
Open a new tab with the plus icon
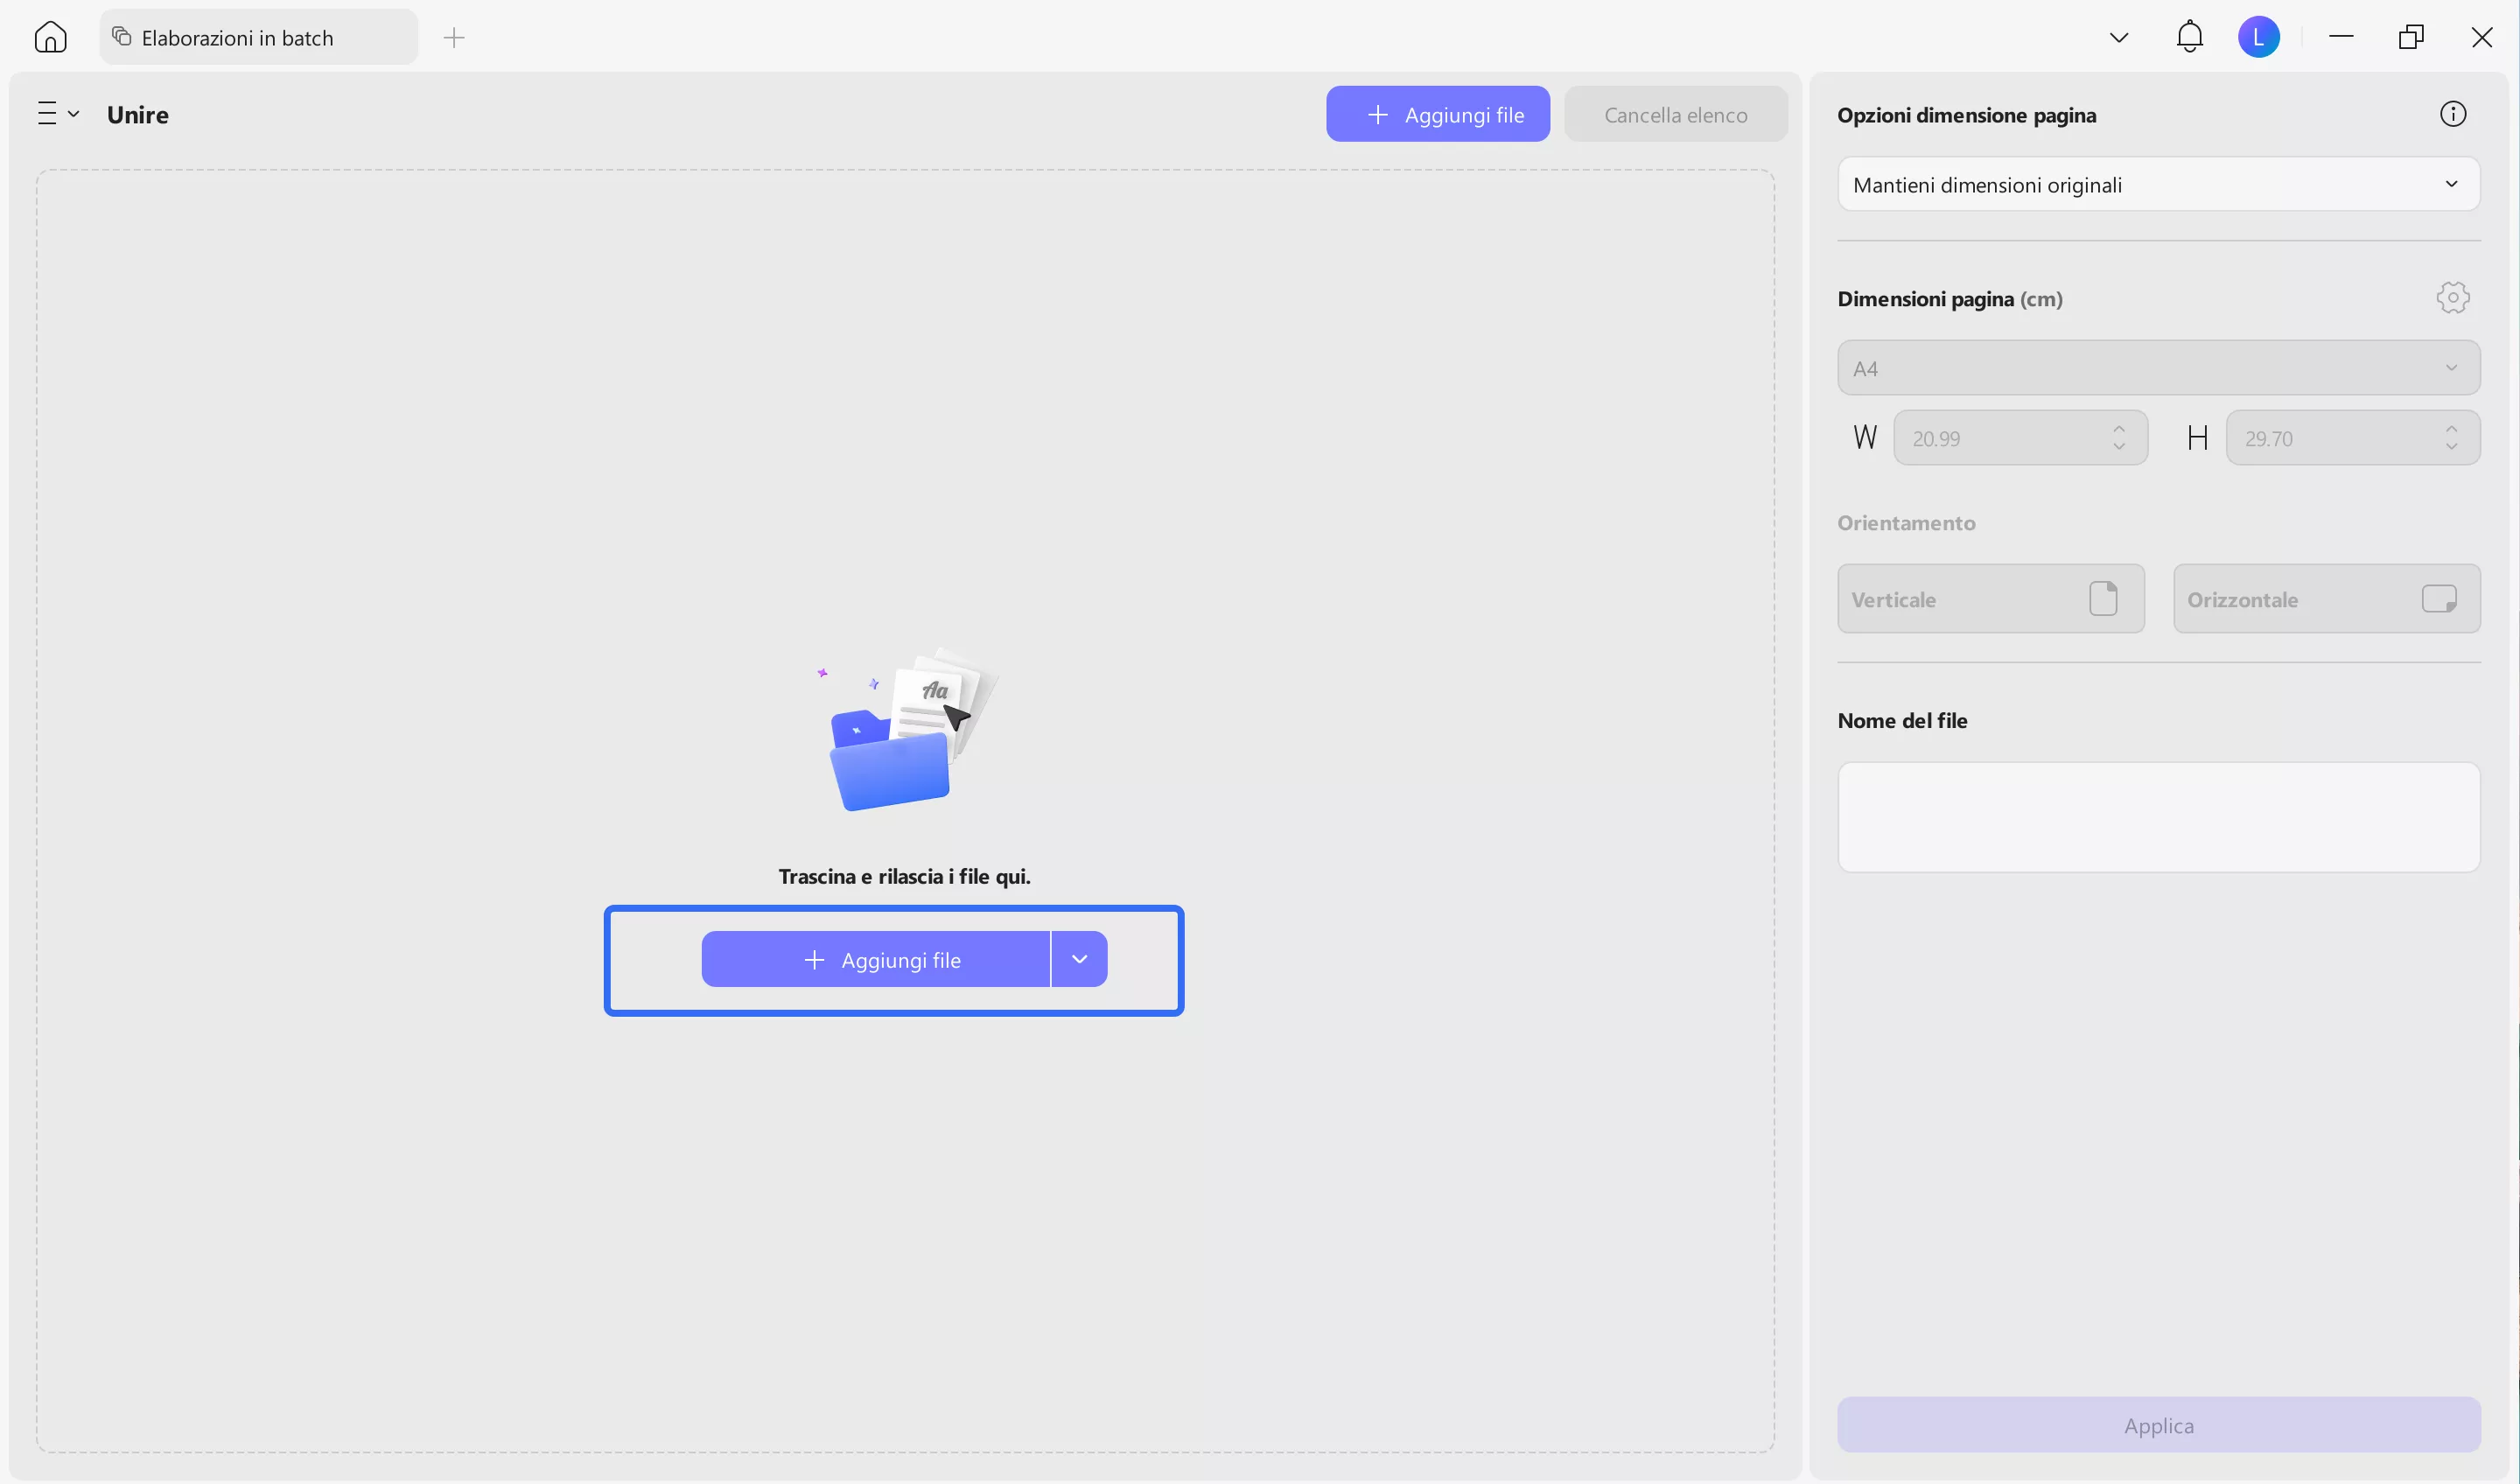tap(454, 37)
